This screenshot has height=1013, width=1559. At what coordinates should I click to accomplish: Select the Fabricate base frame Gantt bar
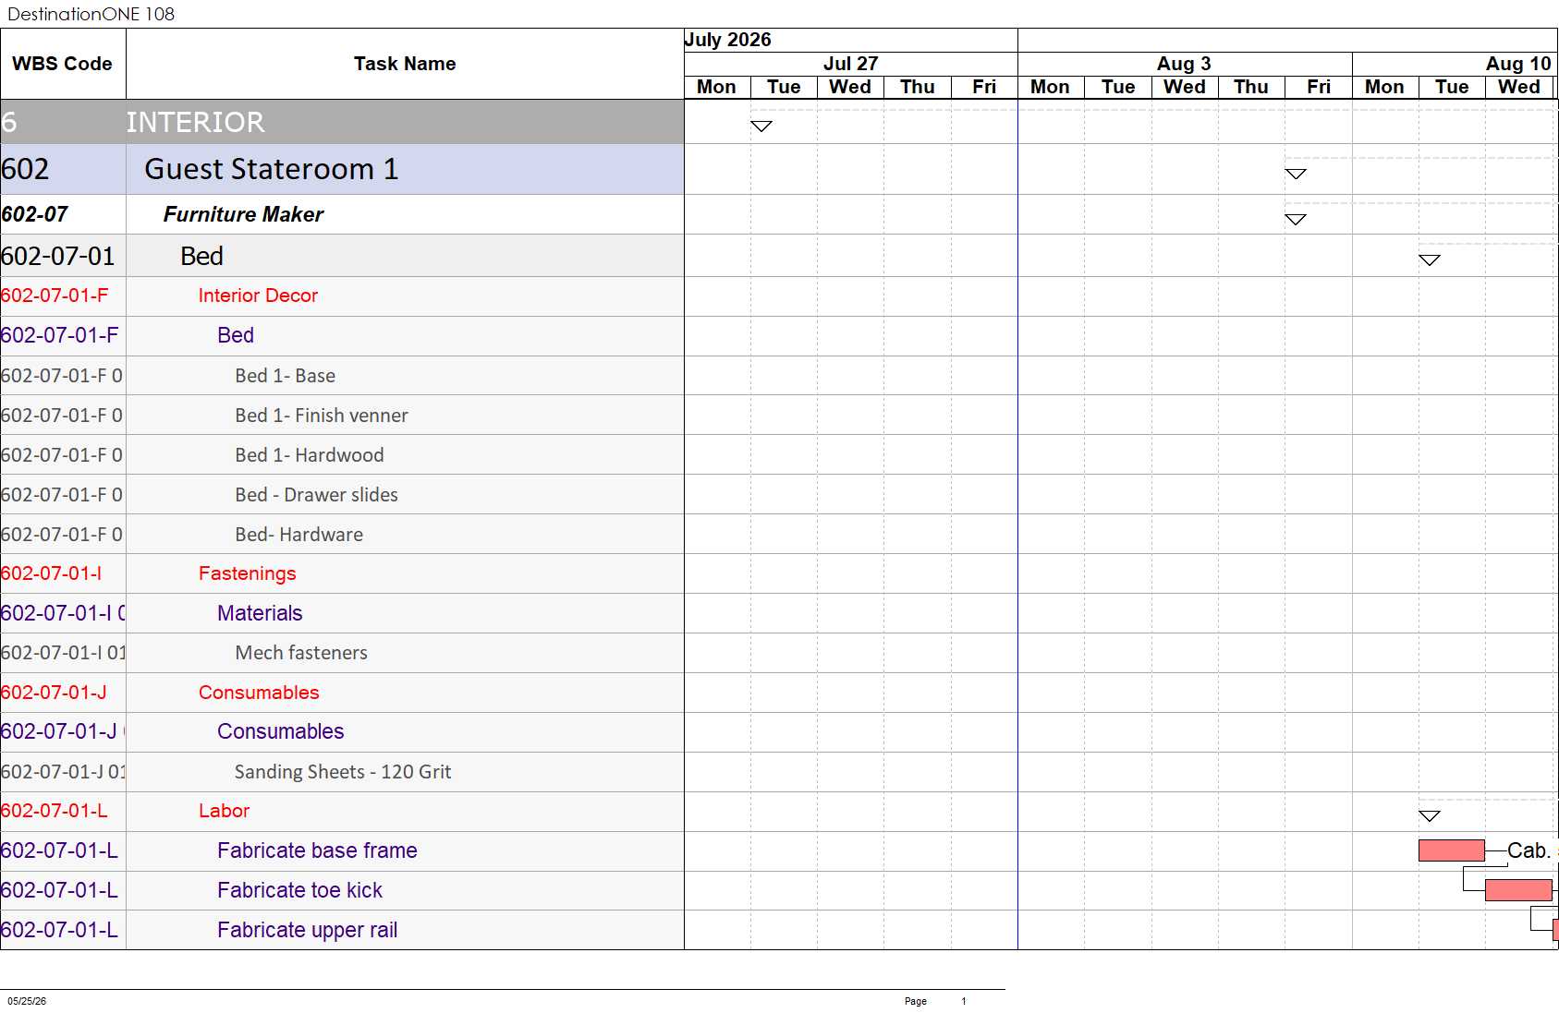(1452, 850)
